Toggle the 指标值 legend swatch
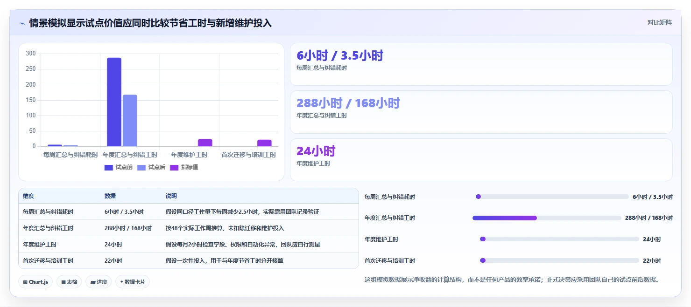Viewport: 691px width, 307px height. point(174,167)
